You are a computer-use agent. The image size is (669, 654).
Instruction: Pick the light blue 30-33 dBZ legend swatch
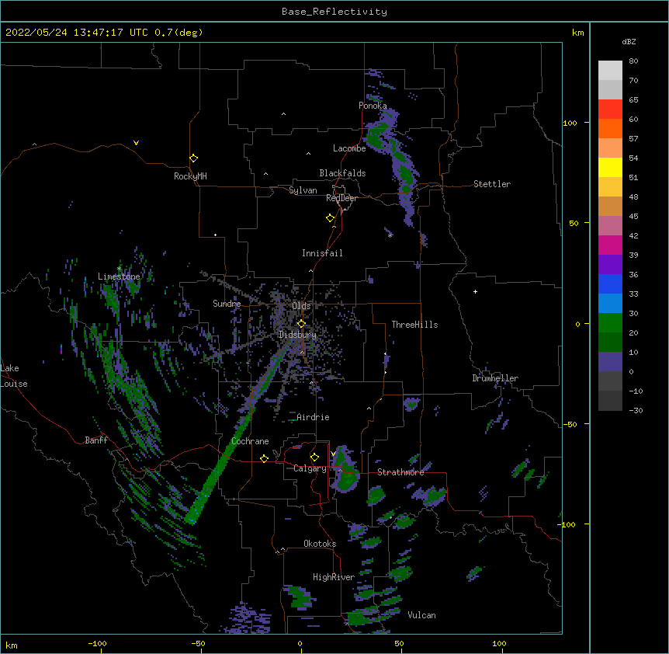[610, 304]
